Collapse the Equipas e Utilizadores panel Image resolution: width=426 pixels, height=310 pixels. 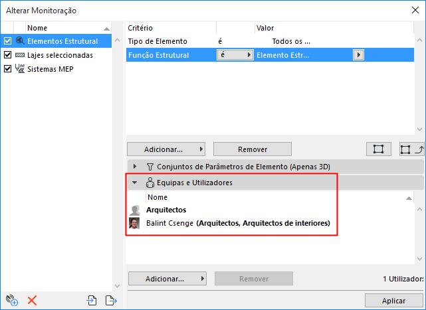pyautogui.click(x=135, y=183)
